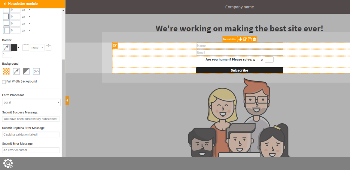The height and width of the screenshot is (170, 350).
Task: Click the move handle on Newsletter toolbar
Action: click(x=240, y=39)
